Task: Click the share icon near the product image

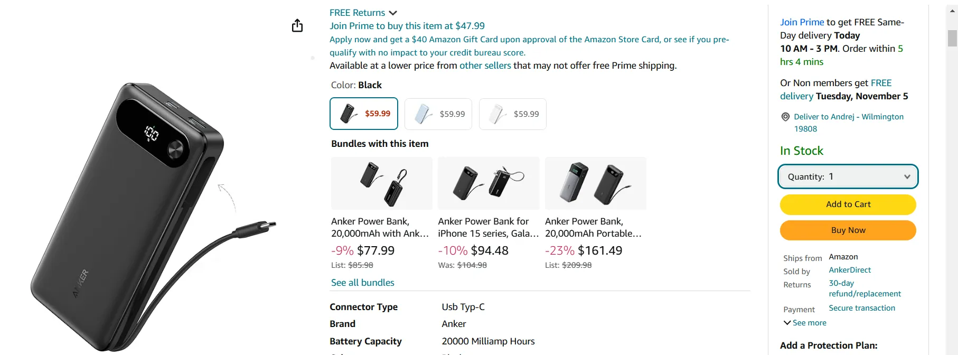Action: pyautogui.click(x=297, y=25)
